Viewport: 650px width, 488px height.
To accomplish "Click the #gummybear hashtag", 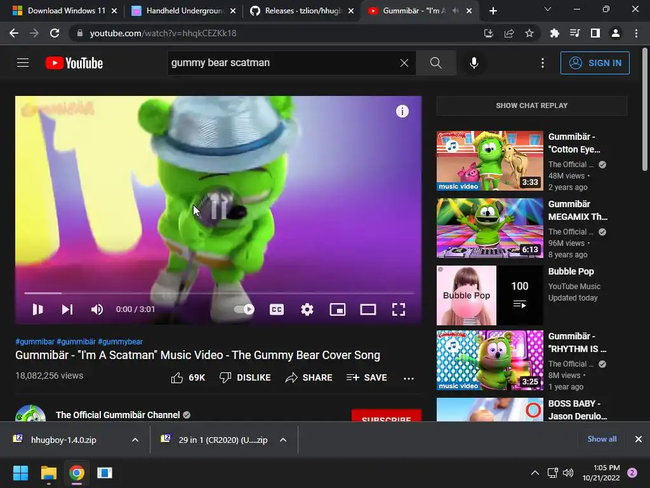I will [x=120, y=341].
